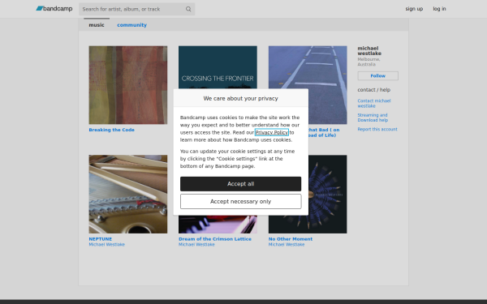Open the NEPTUNE title link
Viewport: 487px width, 304px height.
tap(101, 239)
